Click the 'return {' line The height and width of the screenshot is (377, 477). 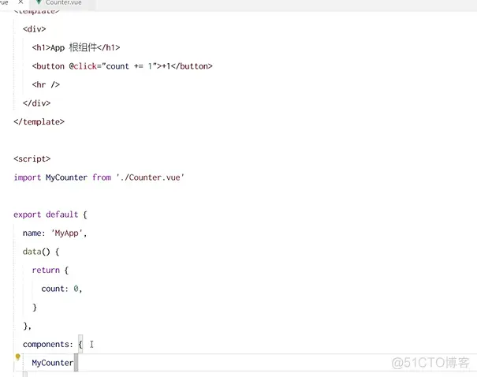(50, 271)
